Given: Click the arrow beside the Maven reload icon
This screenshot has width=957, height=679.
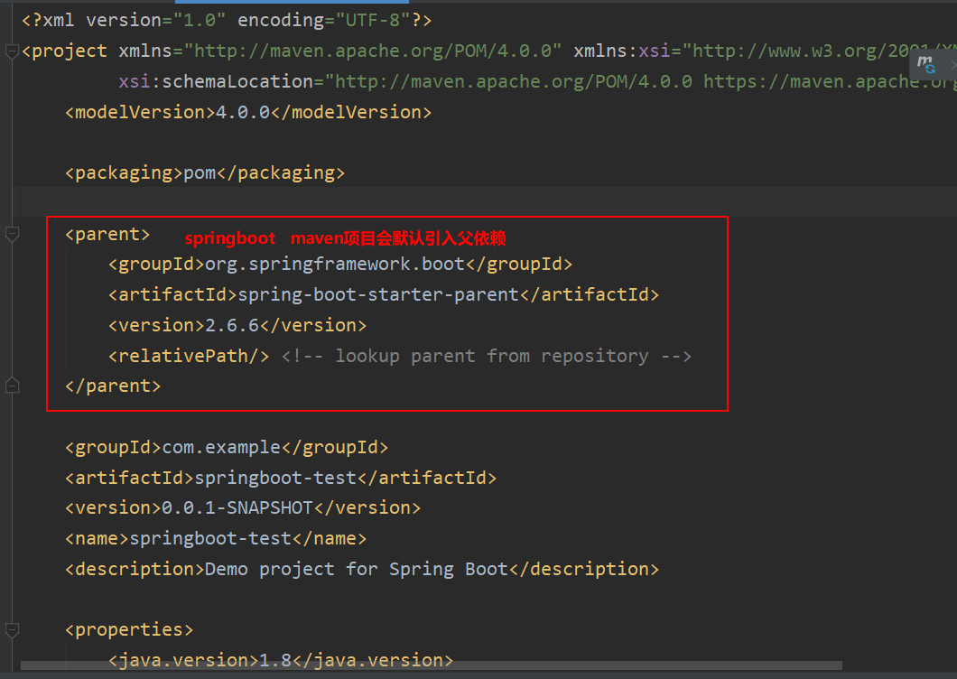Looking at the screenshot, I should 953,64.
